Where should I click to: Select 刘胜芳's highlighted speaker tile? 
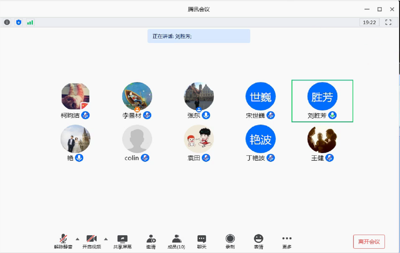[x=322, y=101]
